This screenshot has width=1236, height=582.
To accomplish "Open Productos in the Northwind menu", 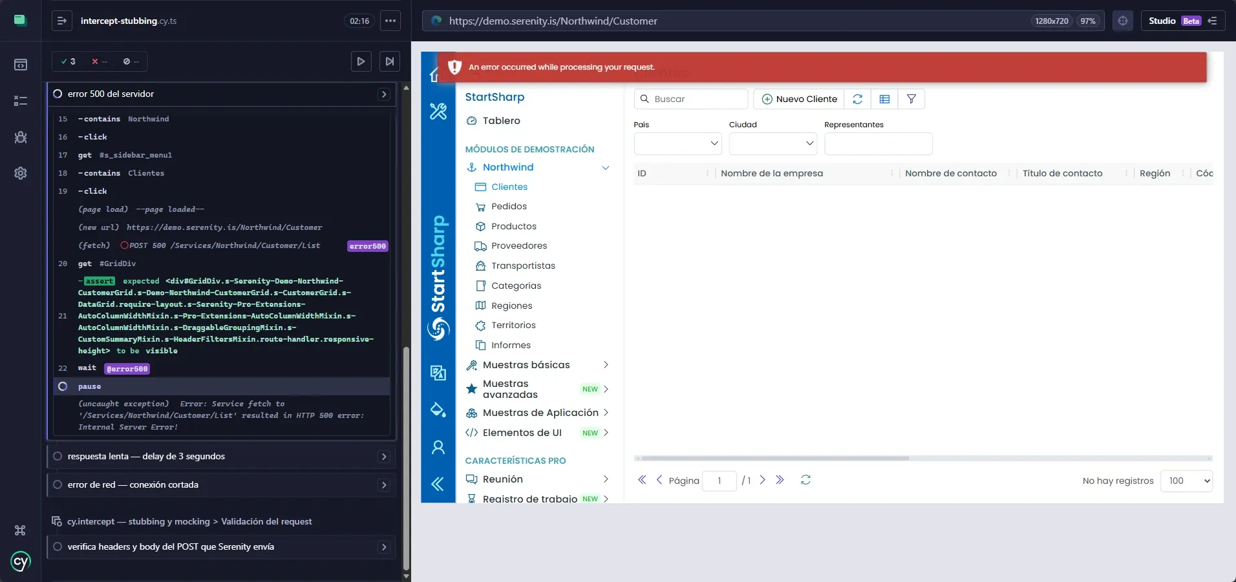I will click(x=514, y=227).
